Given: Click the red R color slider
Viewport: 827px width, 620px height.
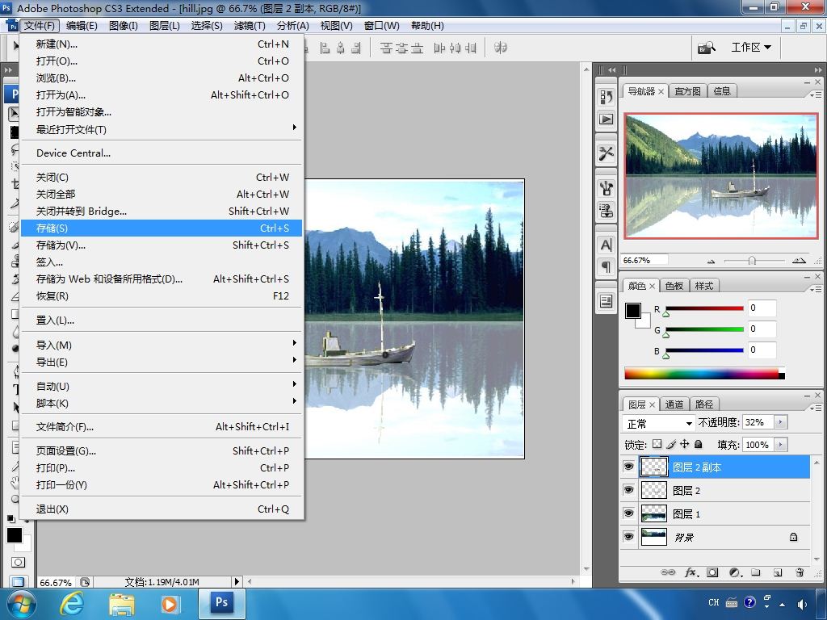Looking at the screenshot, I should [x=703, y=308].
